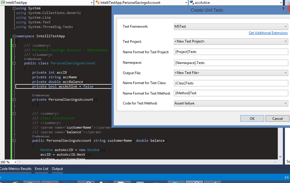Click the 'public class PersonalSavingsAccount' declaration

pyautogui.click(x=60, y=63)
